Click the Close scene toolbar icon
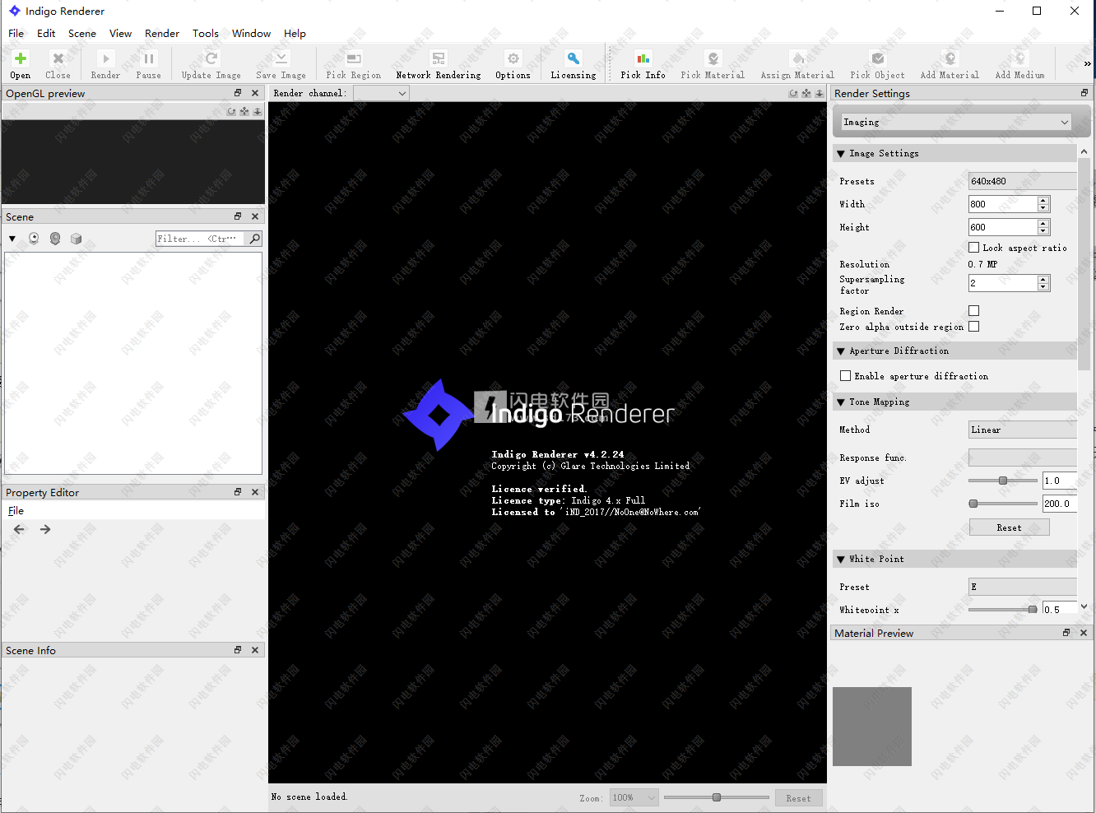Screen dimensions: 1096x813 58,64
